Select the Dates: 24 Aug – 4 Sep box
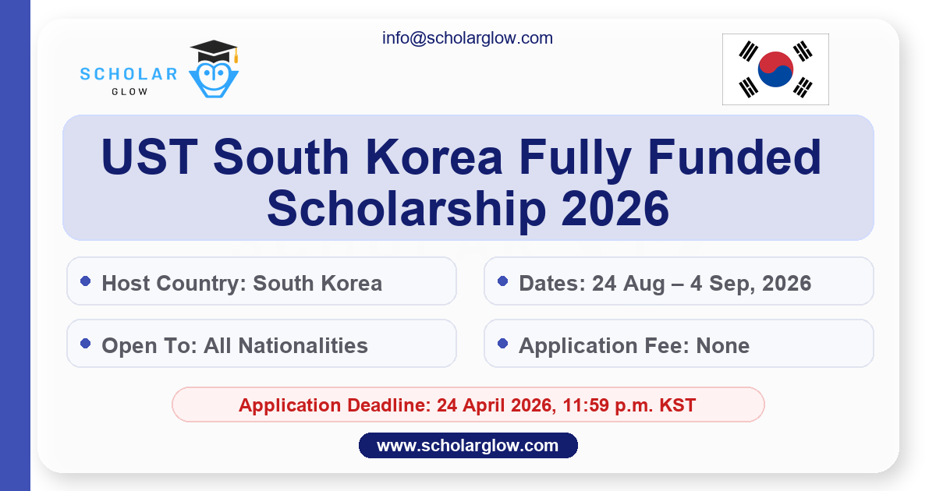The width and height of the screenshot is (936, 491). (x=679, y=281)
